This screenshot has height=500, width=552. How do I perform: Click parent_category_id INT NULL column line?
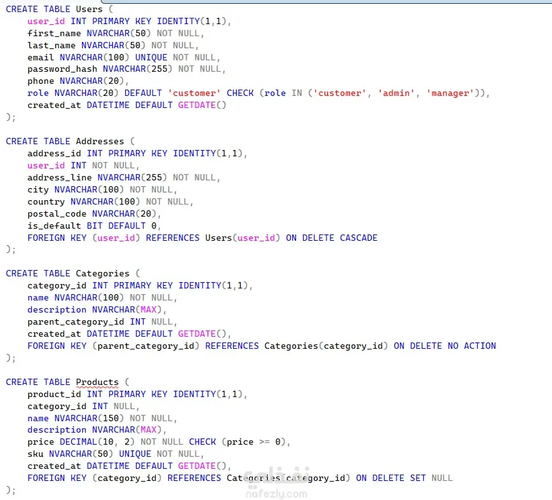102,322
